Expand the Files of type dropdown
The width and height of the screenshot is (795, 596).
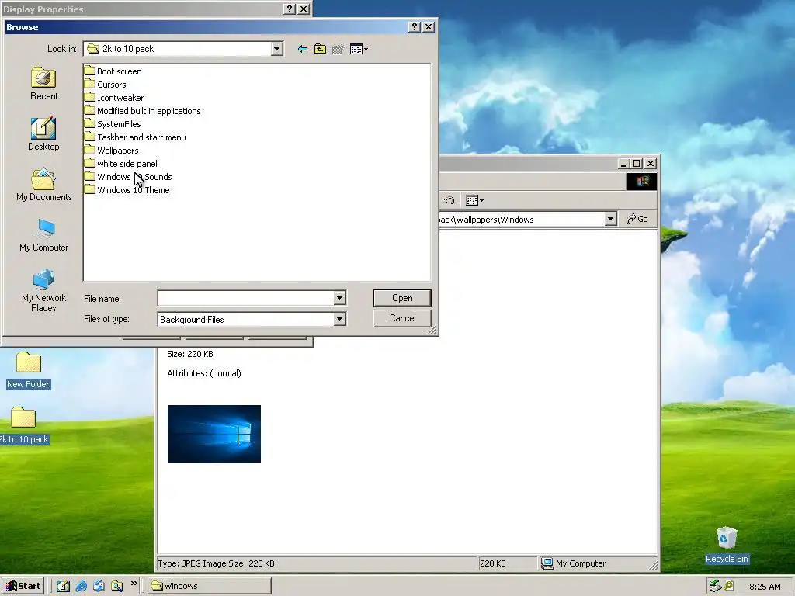click(x=340, y=319)
